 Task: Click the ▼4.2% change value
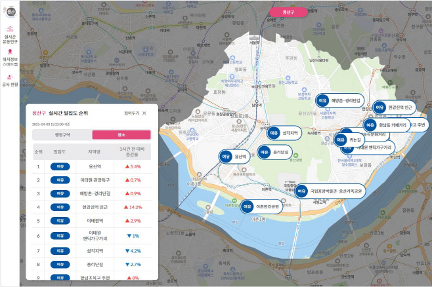click(133, 251)
